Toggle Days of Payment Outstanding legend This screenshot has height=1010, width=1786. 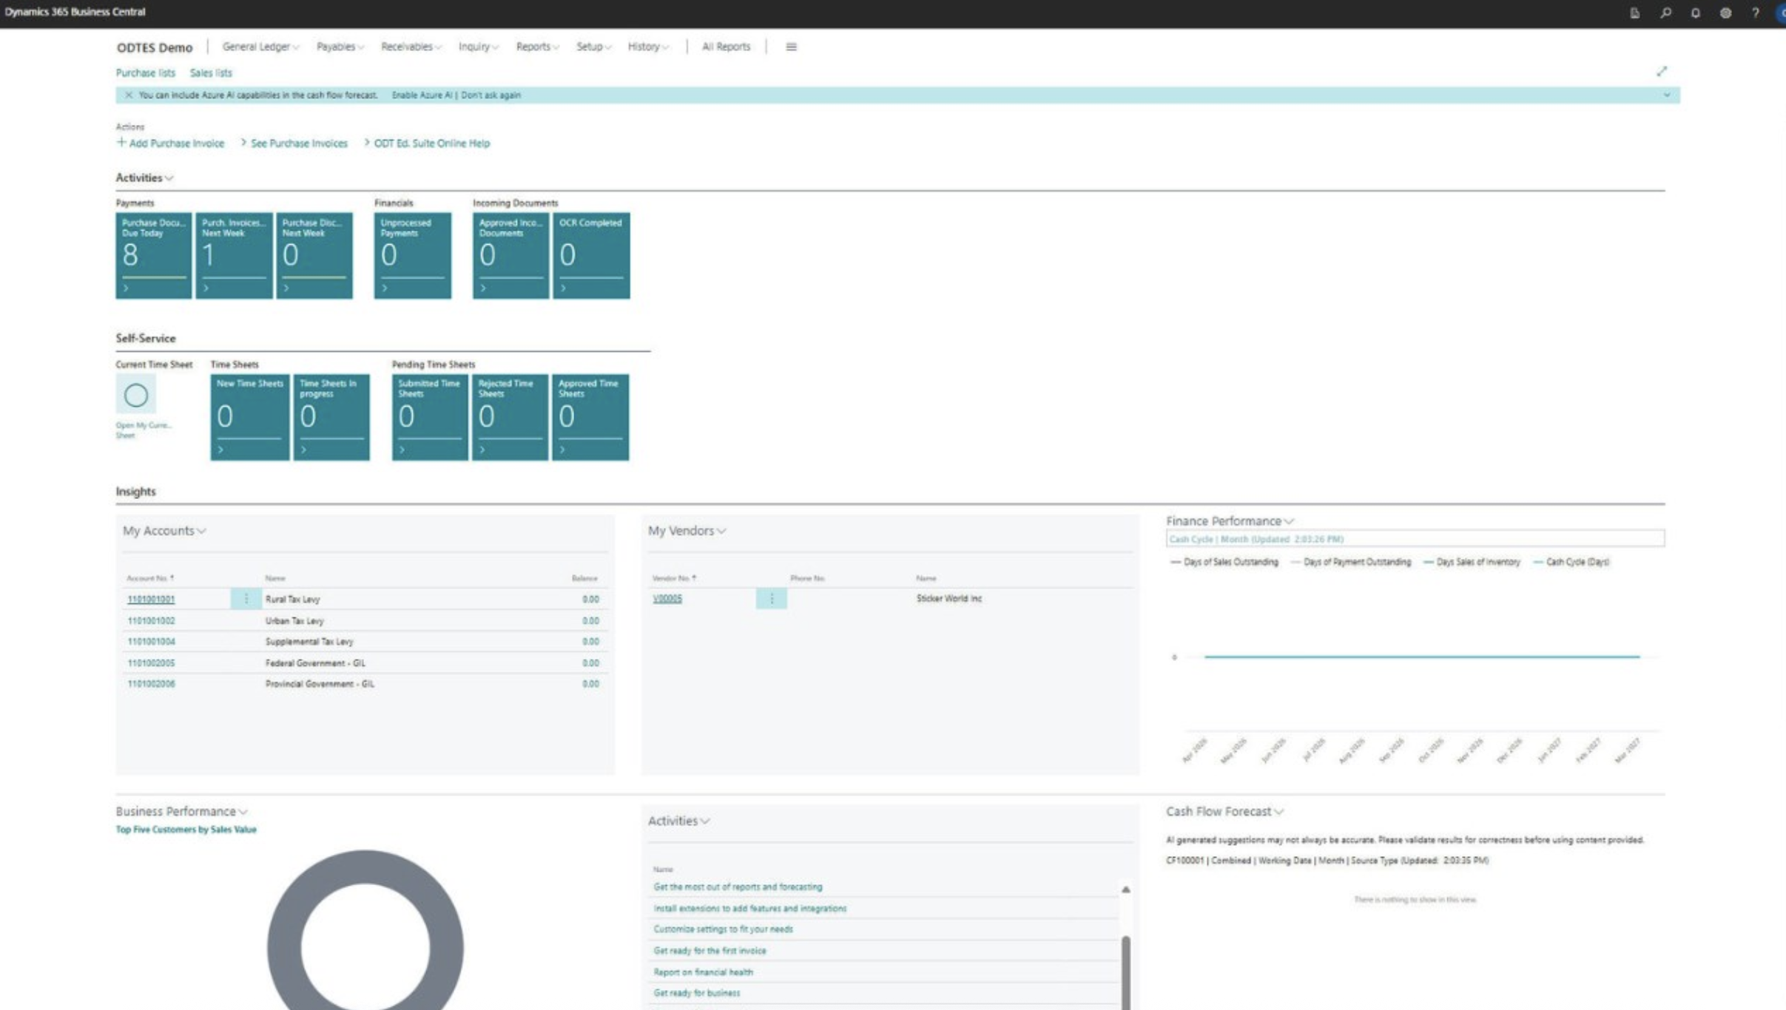pos(1351,562)
